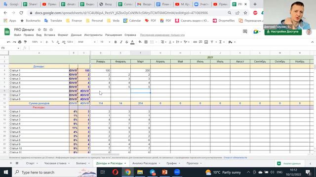Star the PRO Деньги document
Image resolution: width=316 pixels, height=177 pixels.
[39, 29]
